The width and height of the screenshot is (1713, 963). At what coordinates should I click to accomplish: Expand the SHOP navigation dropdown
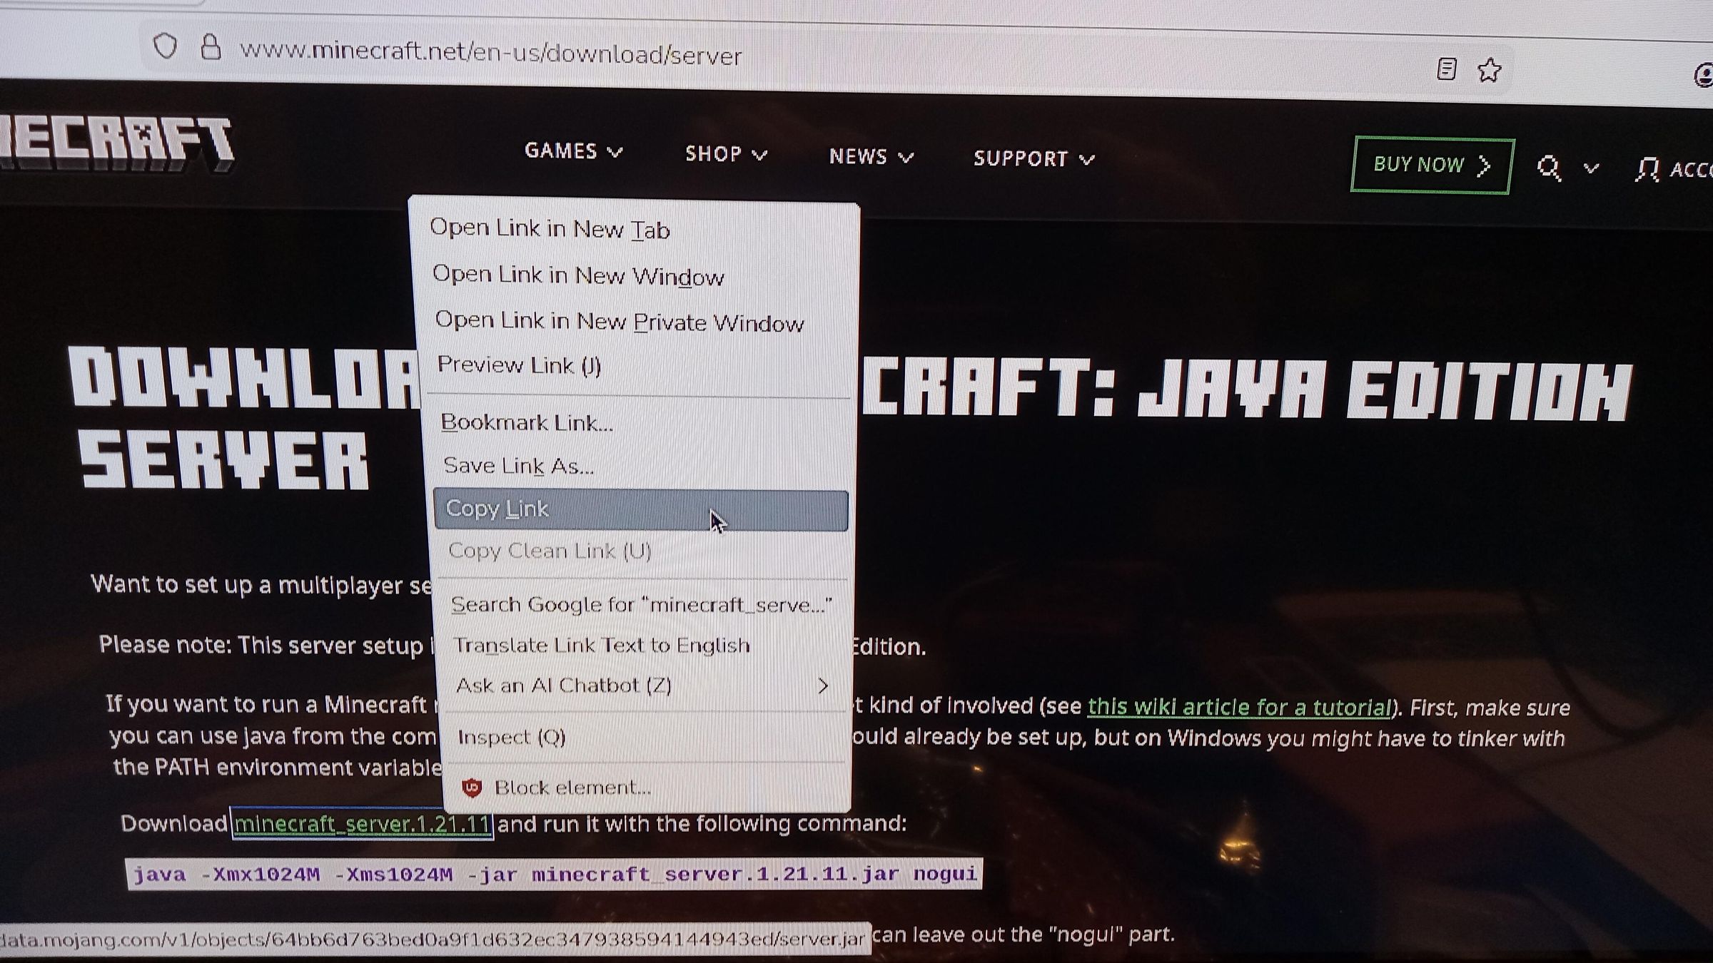click(726, 153)
